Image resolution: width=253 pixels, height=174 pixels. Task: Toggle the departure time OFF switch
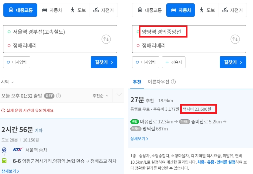[x=49, y=96]
